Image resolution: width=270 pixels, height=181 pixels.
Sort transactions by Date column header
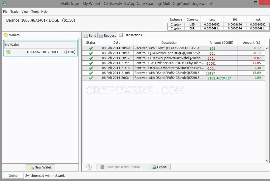click(x=117, y=43)
